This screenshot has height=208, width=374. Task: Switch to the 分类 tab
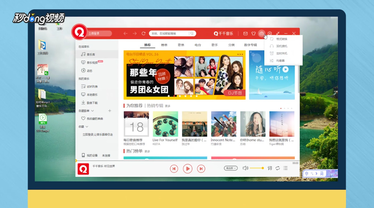231,45
